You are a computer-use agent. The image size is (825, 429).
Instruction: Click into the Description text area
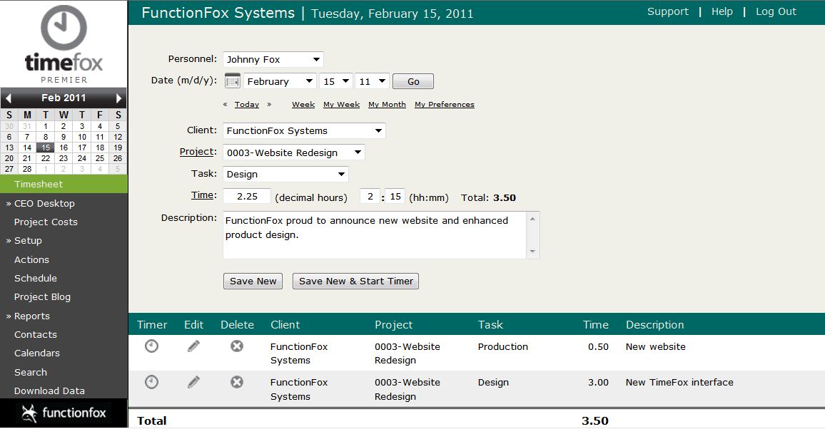click(x=375, y=234)
